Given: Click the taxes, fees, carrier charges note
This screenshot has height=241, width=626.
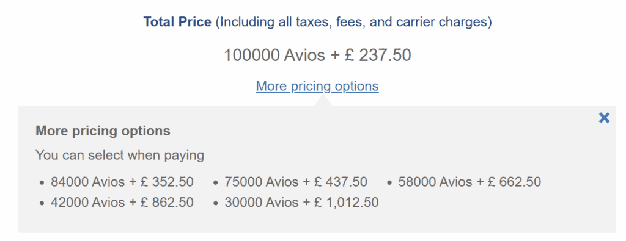Looking at the screenshot, I should pyautogui.click(x=354, y=22).
